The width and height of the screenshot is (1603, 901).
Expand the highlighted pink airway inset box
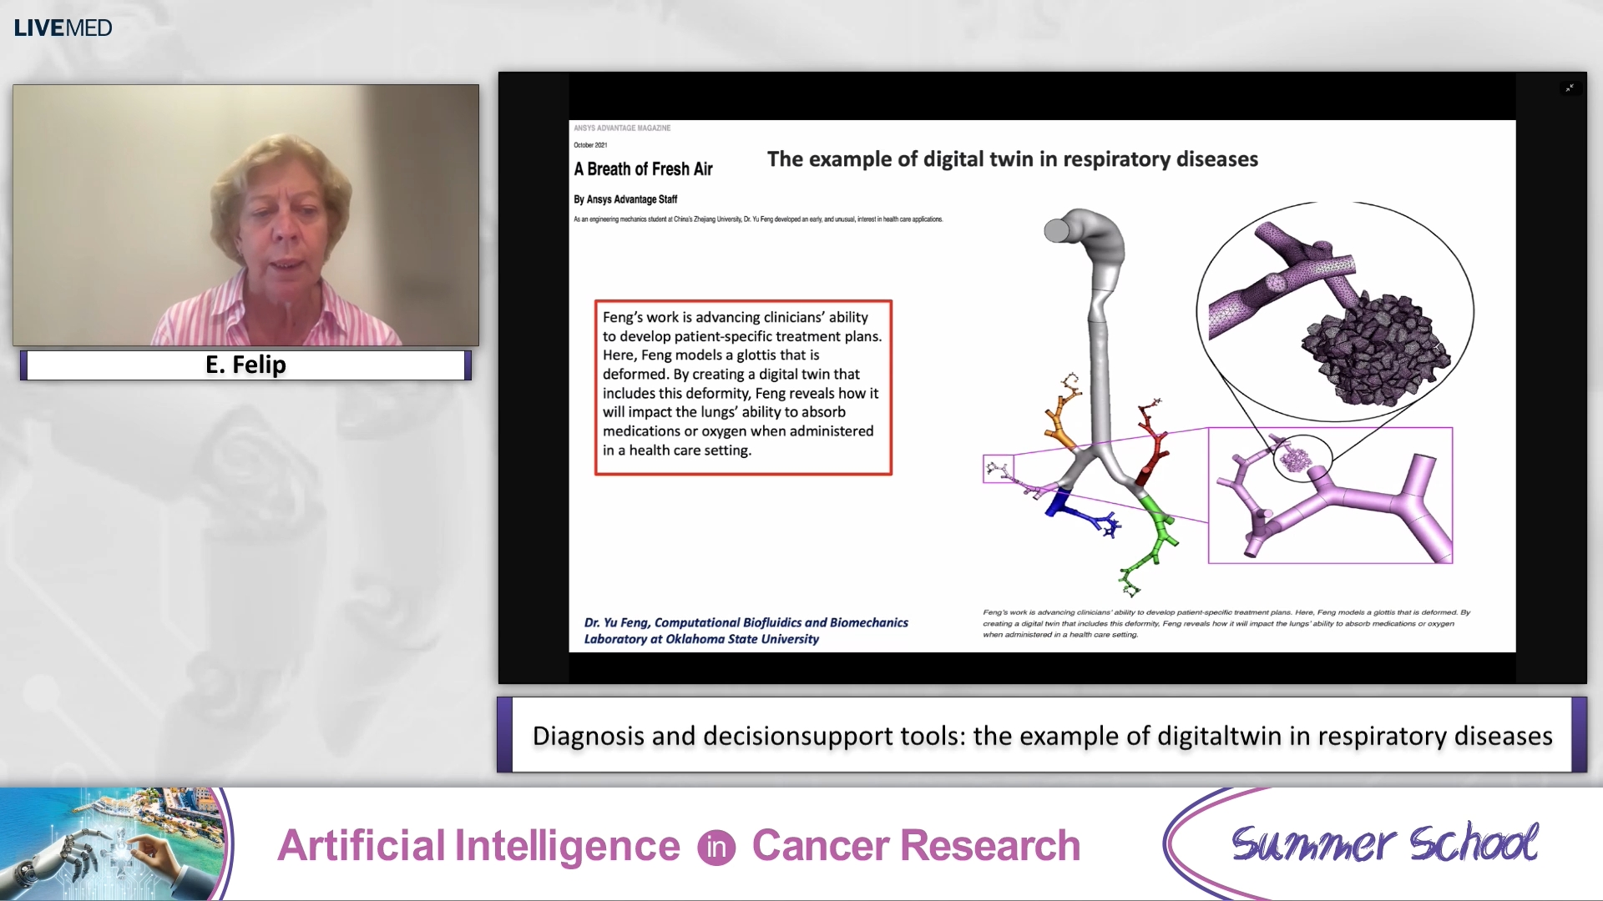click(1332, 496)
